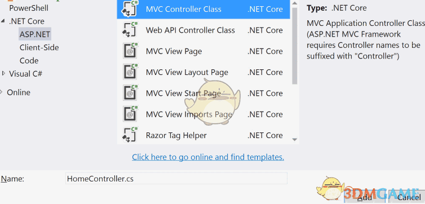Click the go online and find templates link
The height and width of the screenshot is (204, 425).
click(208, 157)
